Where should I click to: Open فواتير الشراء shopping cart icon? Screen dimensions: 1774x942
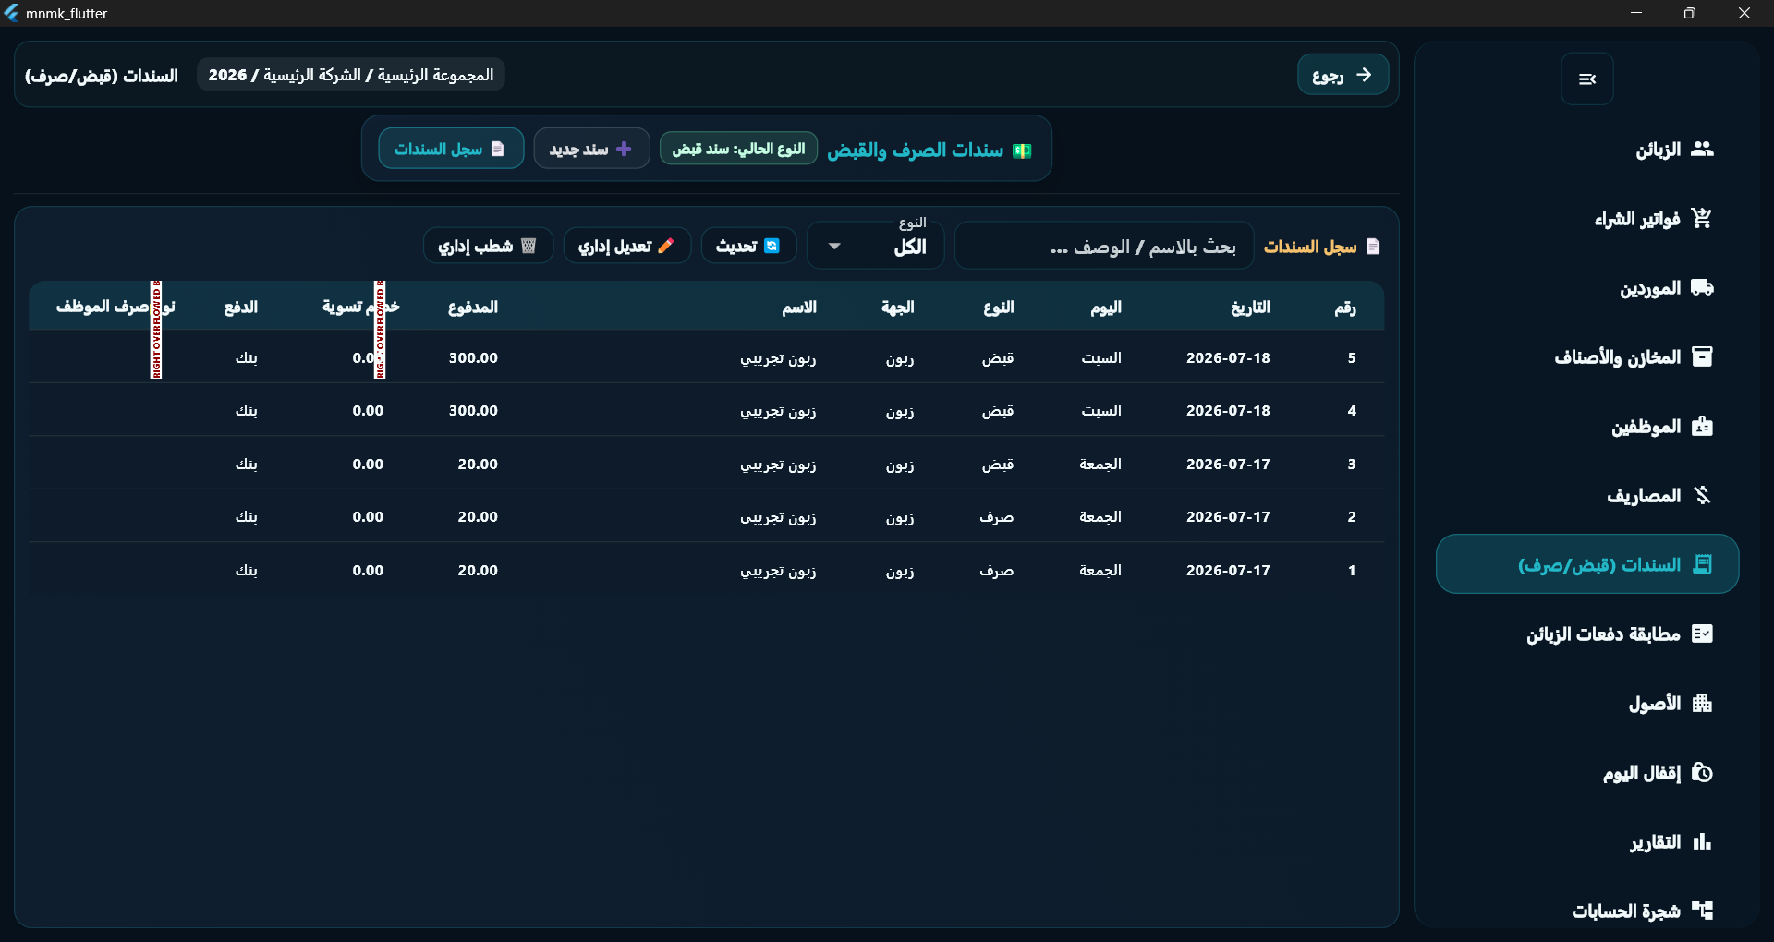pos(1702,218)
